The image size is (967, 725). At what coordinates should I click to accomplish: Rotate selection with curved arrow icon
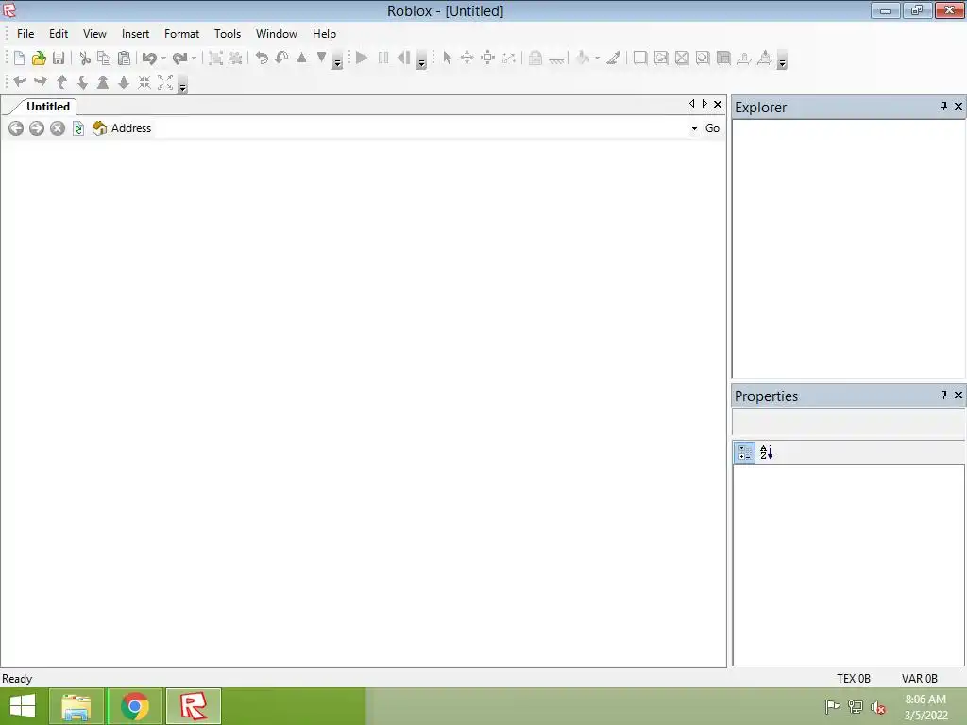[x=262, y=58]
